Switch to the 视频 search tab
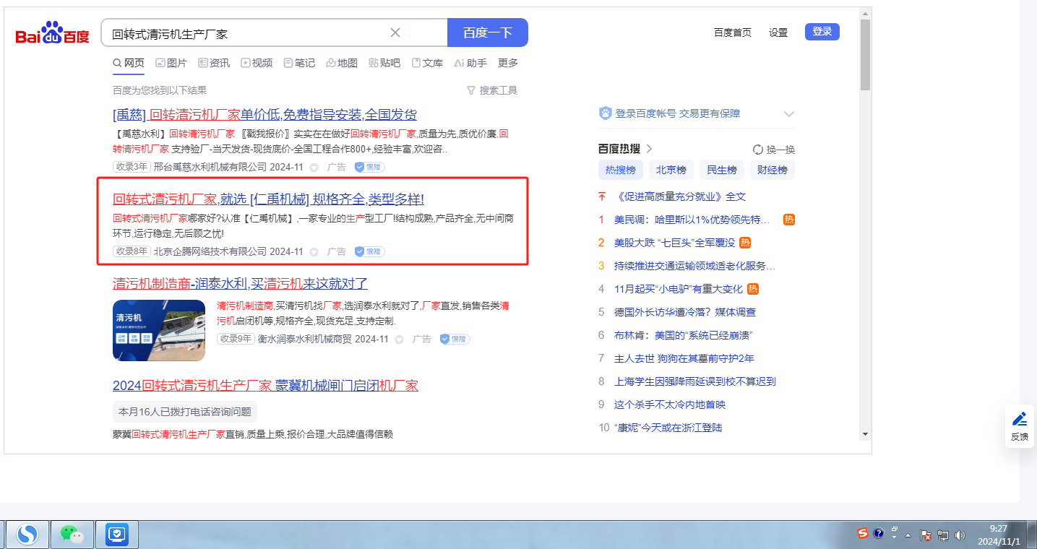The width and height of the screenshot is (1037, 549). (257, 63)
